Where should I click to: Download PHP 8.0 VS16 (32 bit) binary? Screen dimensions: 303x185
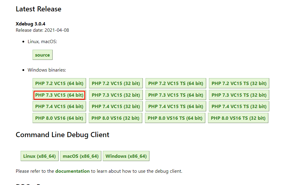coord(115,118)
